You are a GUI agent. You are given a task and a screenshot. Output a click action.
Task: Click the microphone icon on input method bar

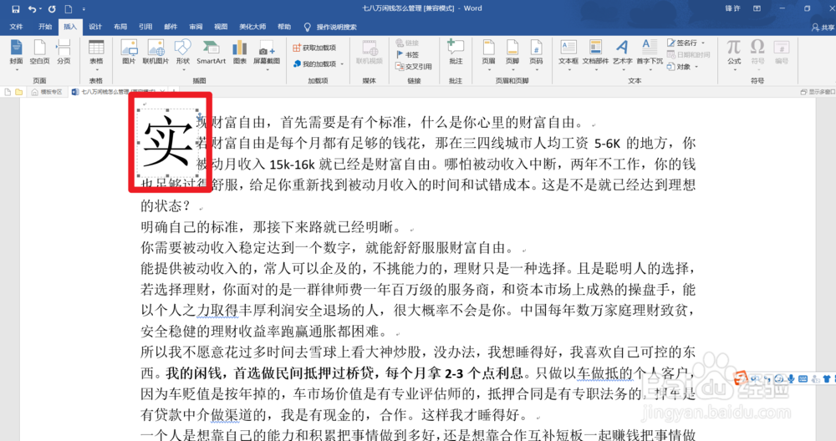click(791, 378)
